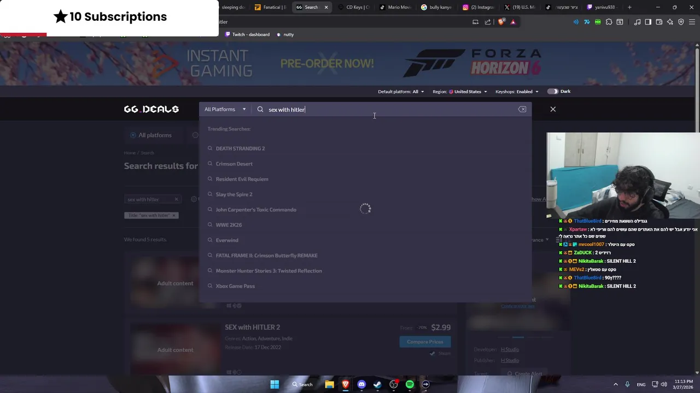Screen dimensions: 700x393
Task: Switch to the Instagram tab
Action: click(478, 7)
